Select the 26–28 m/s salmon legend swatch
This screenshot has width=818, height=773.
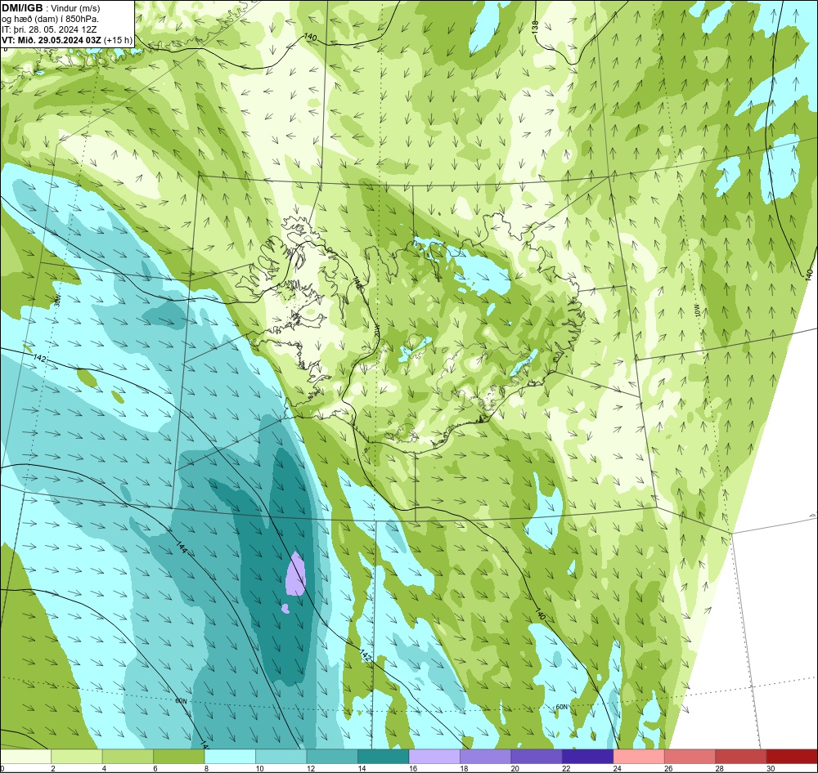point(690,757)
